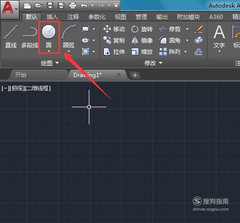Create a new drawing from quick access toolbar
The width and height of the screenshot is (240, 223).
pos(27,6)
